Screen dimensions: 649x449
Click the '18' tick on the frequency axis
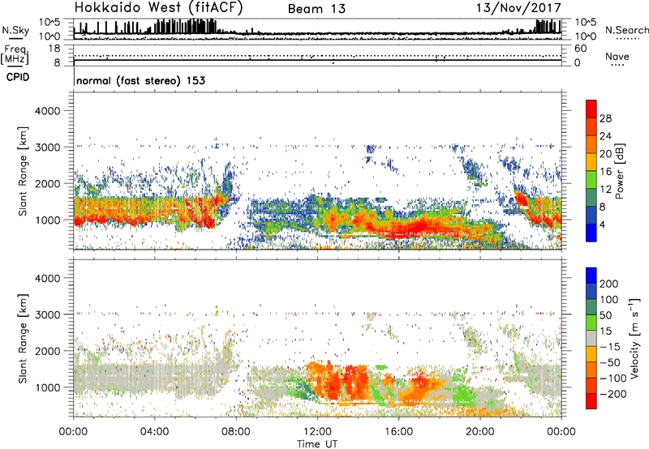(x=54, y=49)
